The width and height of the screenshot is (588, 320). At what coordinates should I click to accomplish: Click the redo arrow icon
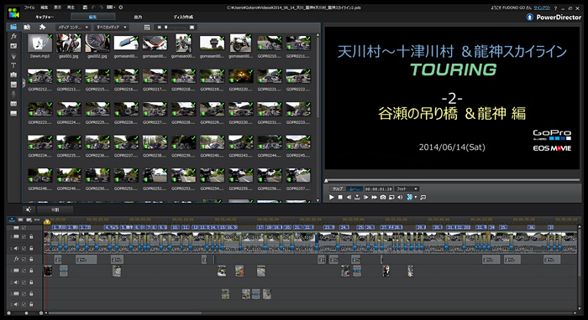[102, 7]
